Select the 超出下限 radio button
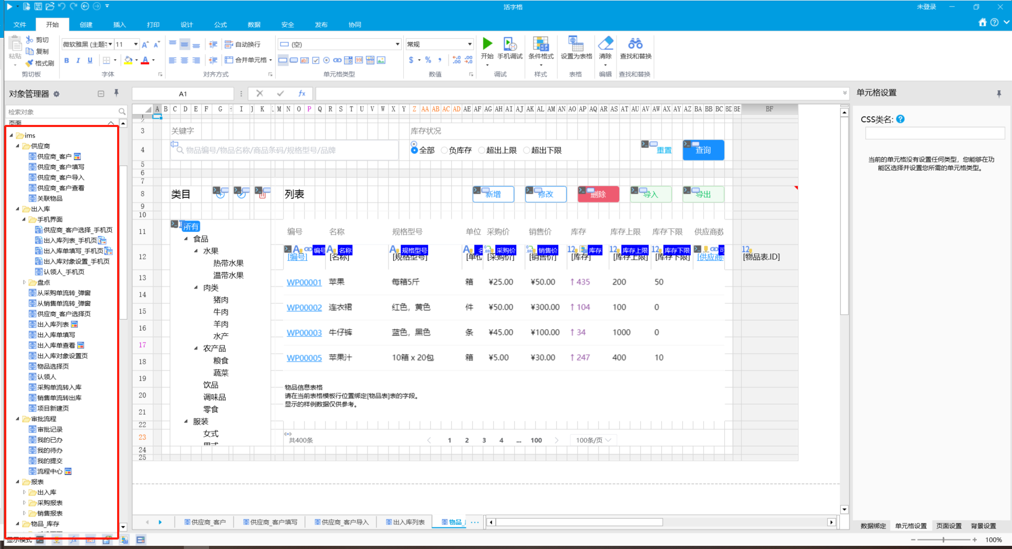 tap(527, 150)
